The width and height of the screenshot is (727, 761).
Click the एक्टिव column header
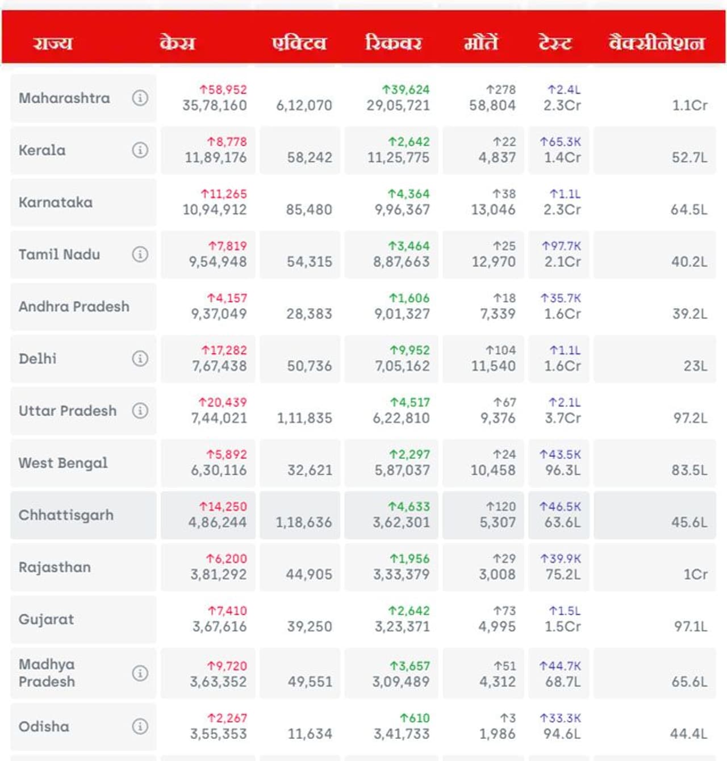point(299,43)
